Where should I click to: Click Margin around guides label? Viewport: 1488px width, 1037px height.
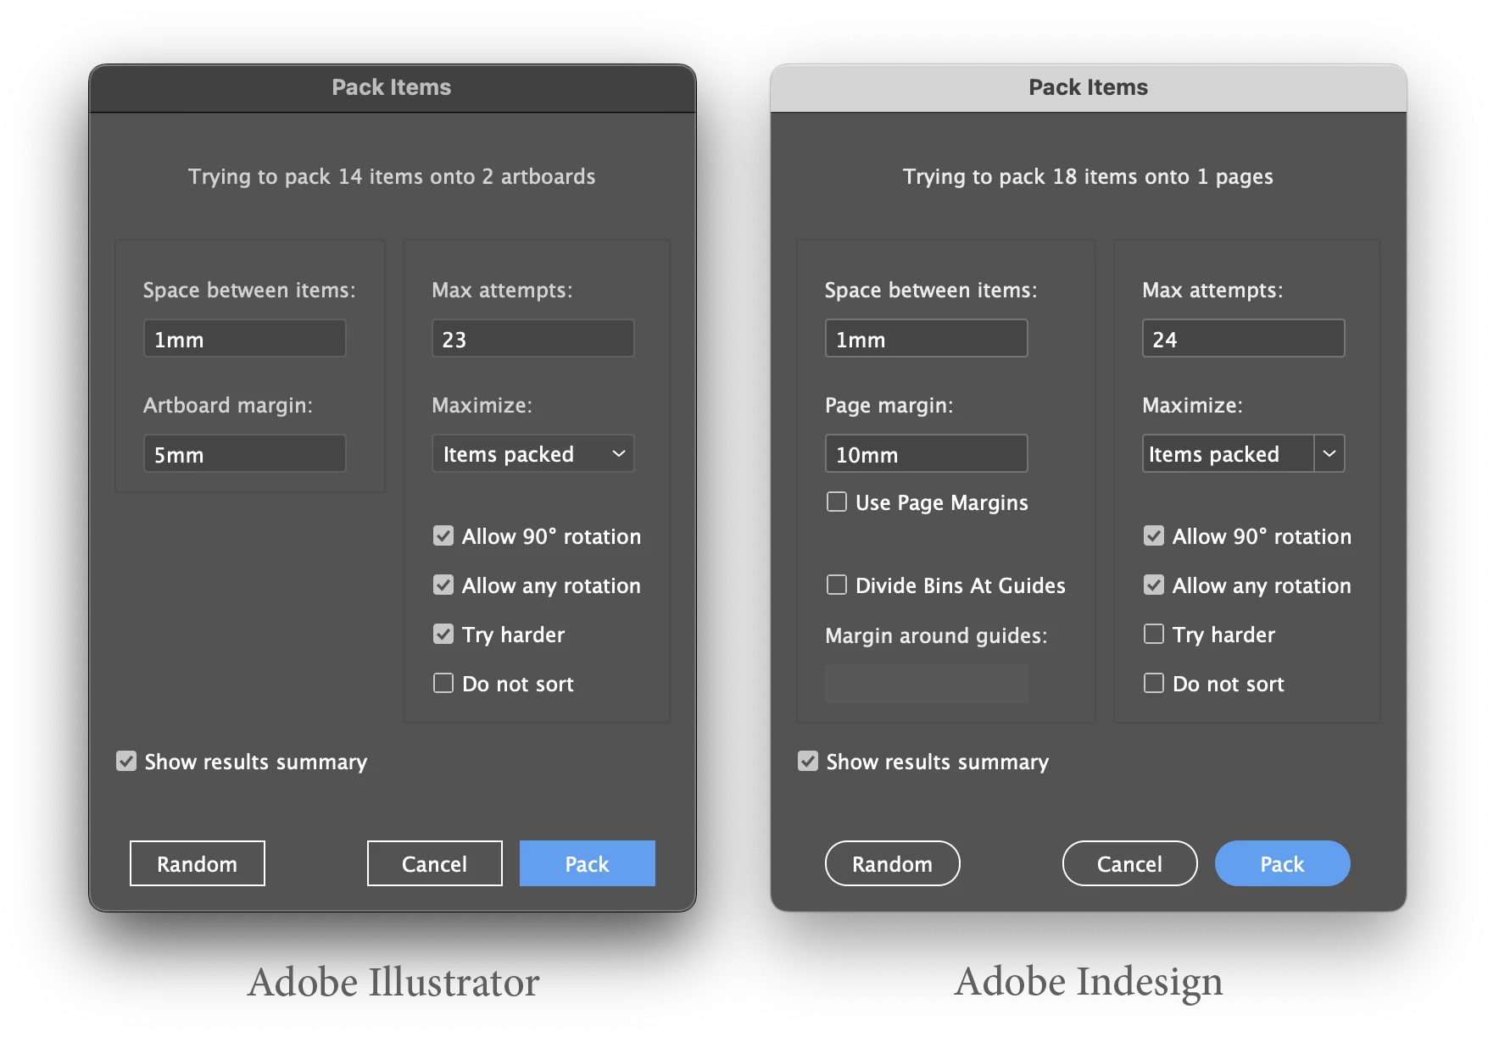[936, 635]
